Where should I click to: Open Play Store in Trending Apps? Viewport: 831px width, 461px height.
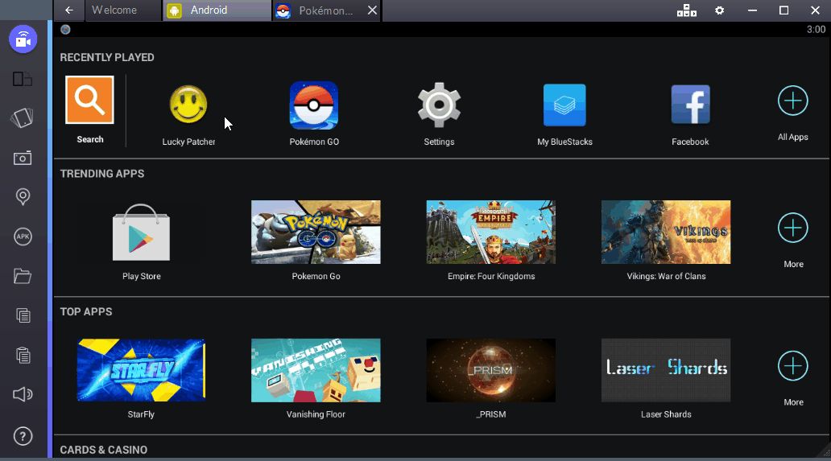point(142,233)
